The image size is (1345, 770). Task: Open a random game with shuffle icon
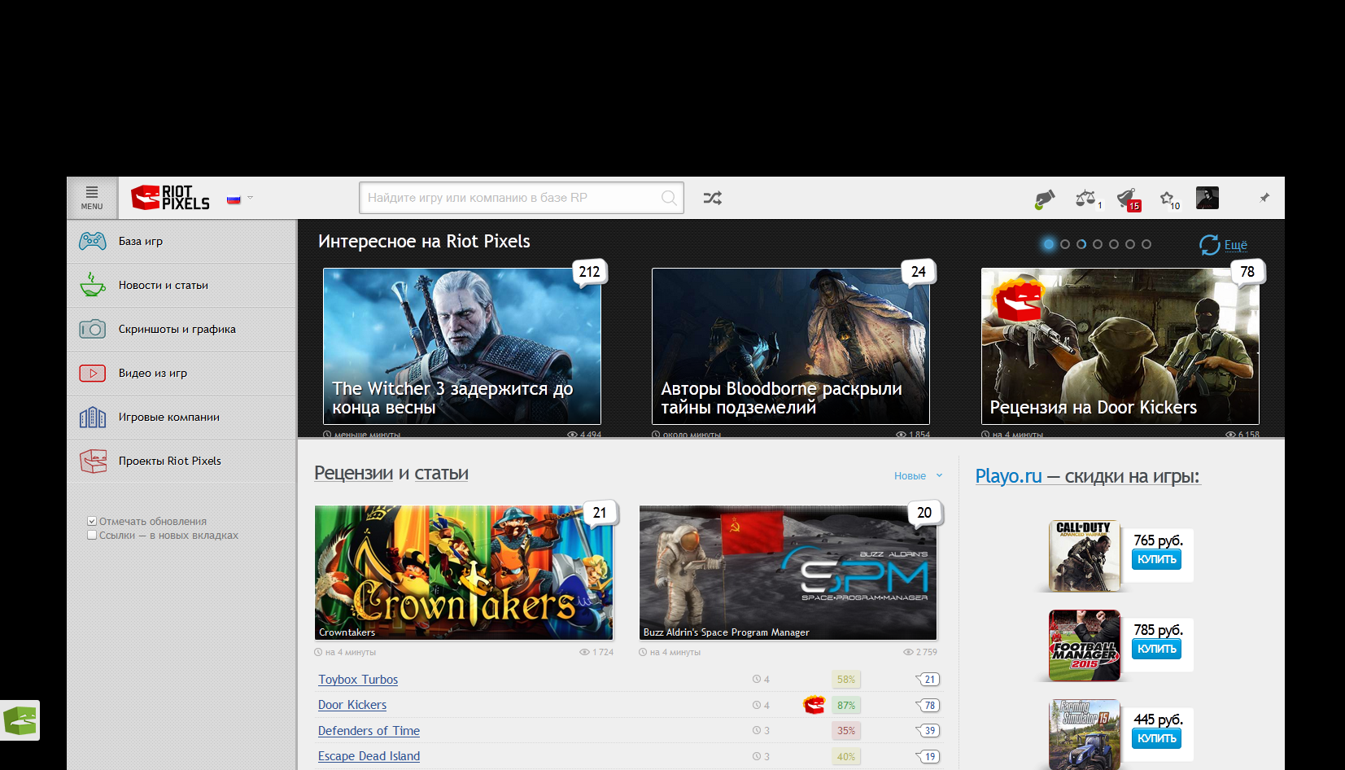coord(712,198)
